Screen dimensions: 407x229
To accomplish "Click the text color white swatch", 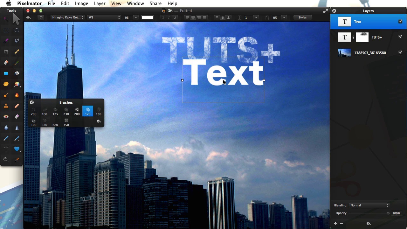I will tap(148, 17).
